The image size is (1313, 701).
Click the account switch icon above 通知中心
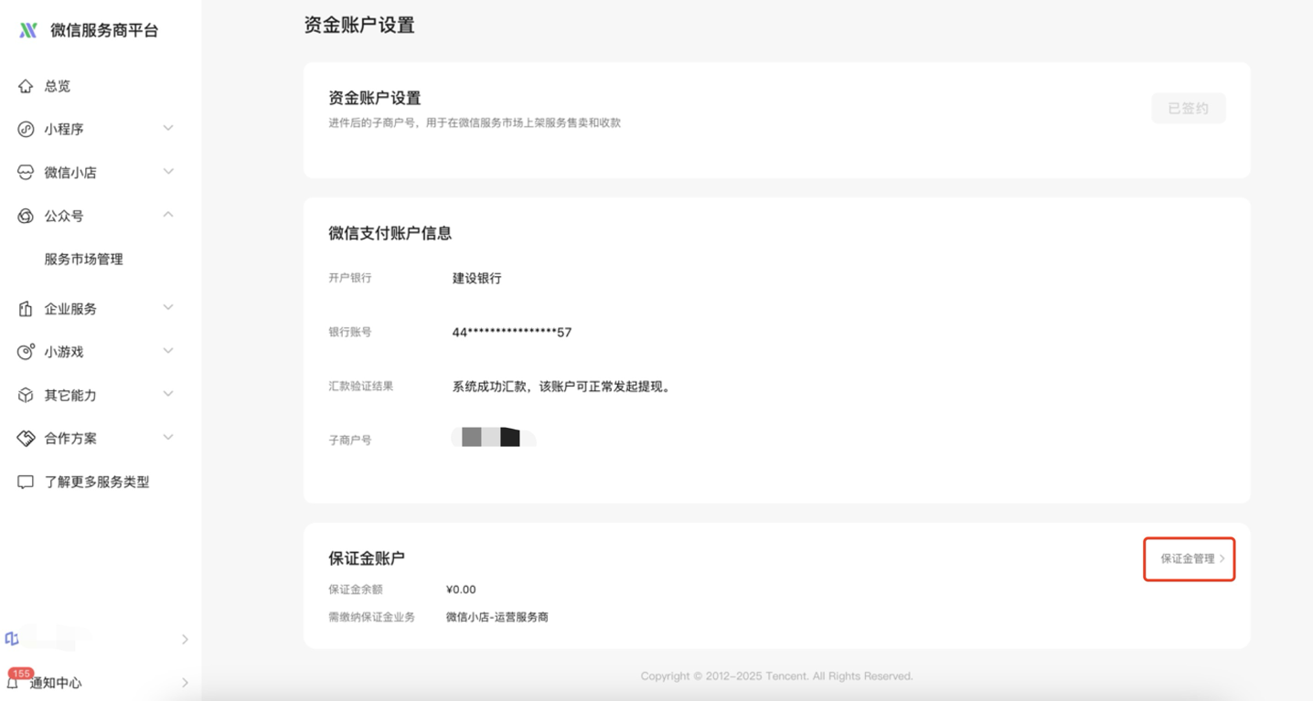click(x=12, y=639)
